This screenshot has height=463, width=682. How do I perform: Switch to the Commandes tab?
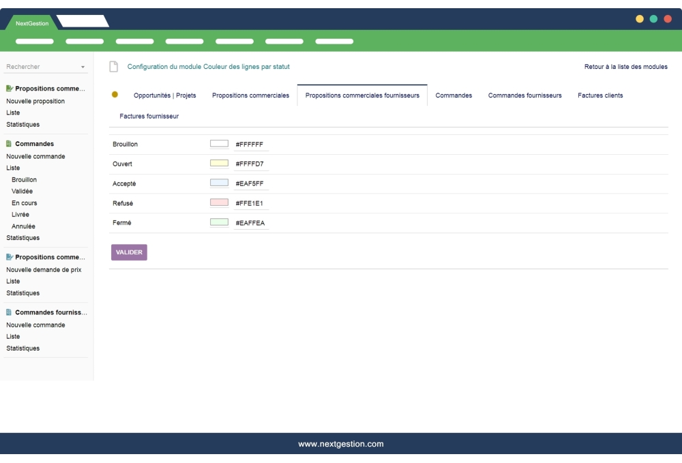(x=454, y=95)
